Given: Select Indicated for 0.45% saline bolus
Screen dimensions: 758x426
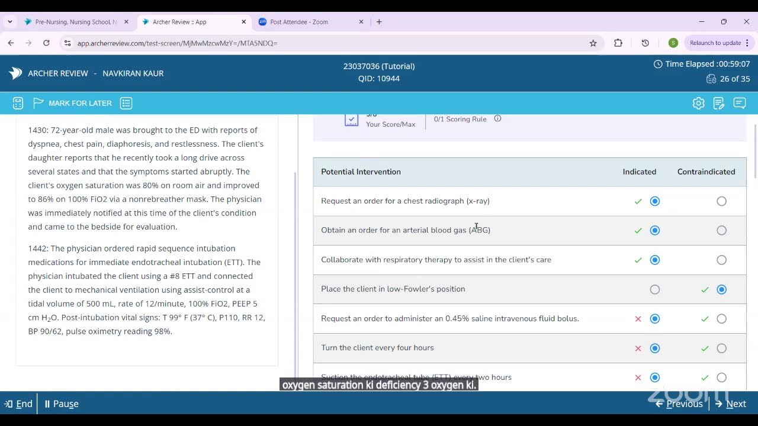Looking at the screenshot, I should coord(654,318).
